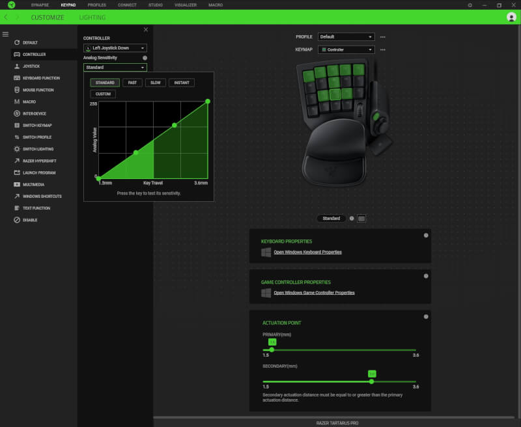
Task: Click the scroll wheel on keypad image
Action: pos(359,110)
